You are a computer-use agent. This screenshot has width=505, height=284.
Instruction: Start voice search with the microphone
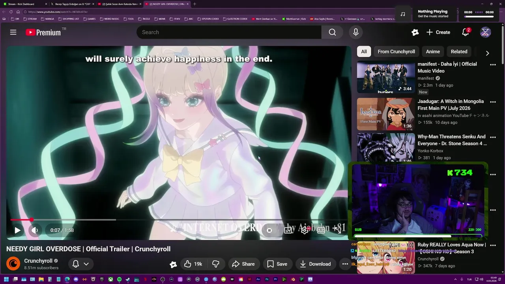click(356, 32)
